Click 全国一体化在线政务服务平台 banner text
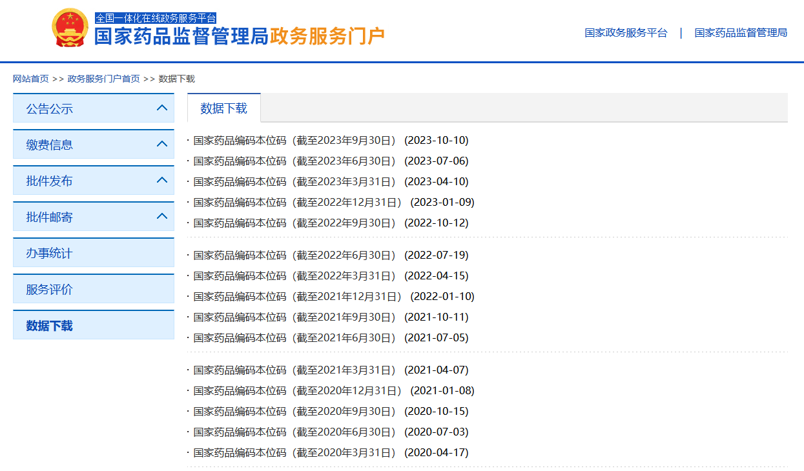Viewport: 804px width, 471px height. pyautogui.click(x=156, y=18)
